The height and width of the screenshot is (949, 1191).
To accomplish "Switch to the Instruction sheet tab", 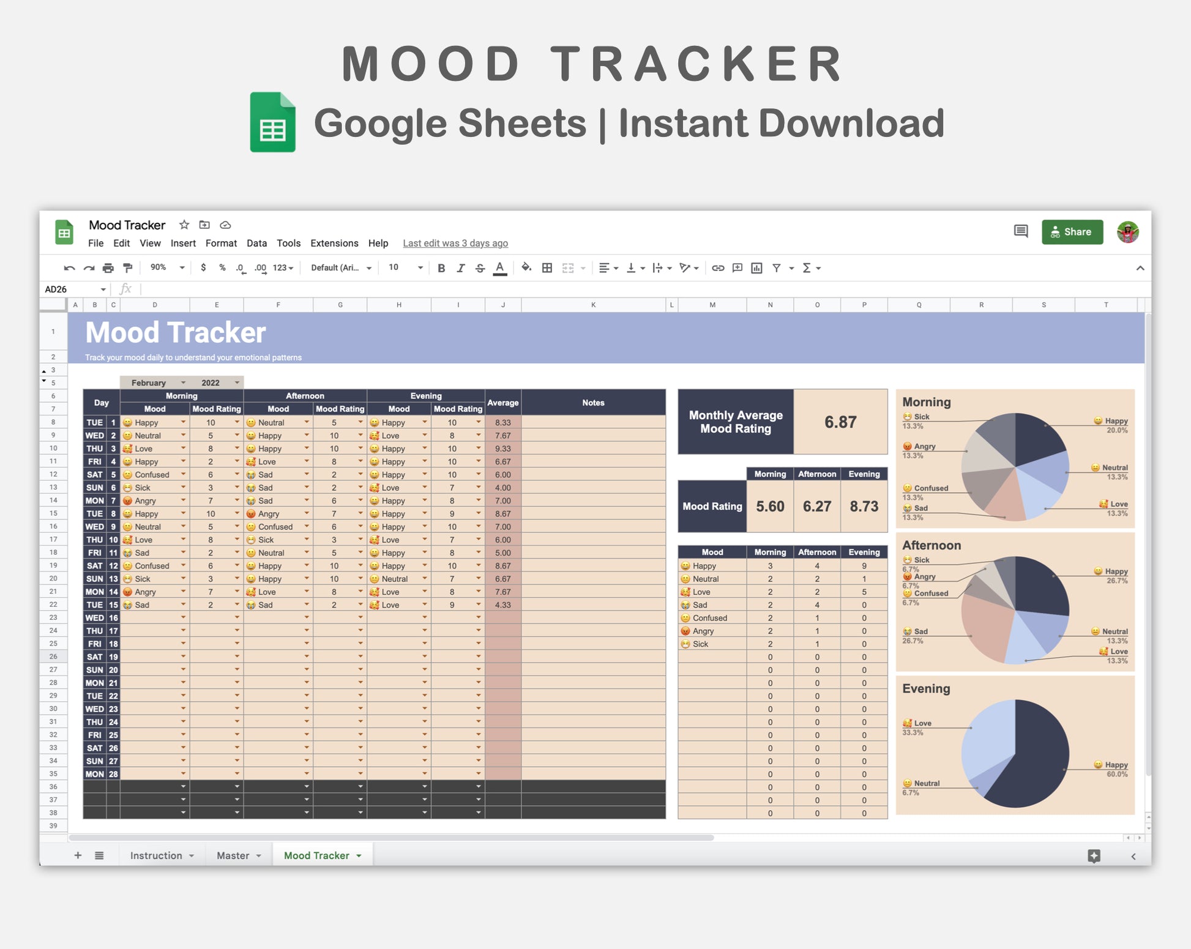I will (x=156, y=855).
